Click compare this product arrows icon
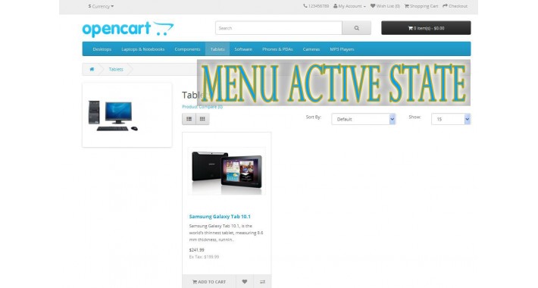The image size is (538, 288). point(262,281)
